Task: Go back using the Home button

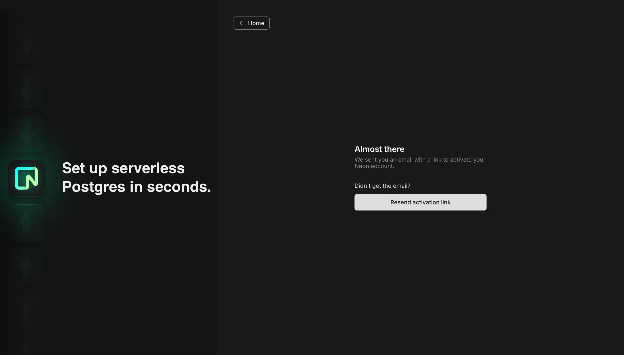Action: pos(251,23)
